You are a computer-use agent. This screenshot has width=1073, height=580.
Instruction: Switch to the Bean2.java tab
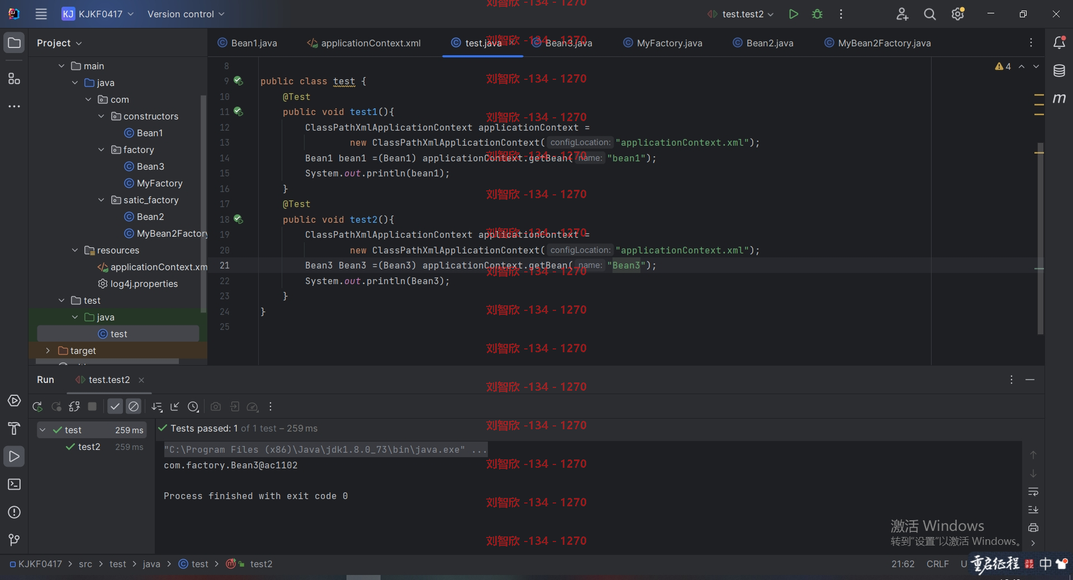[x=763, y=43]
